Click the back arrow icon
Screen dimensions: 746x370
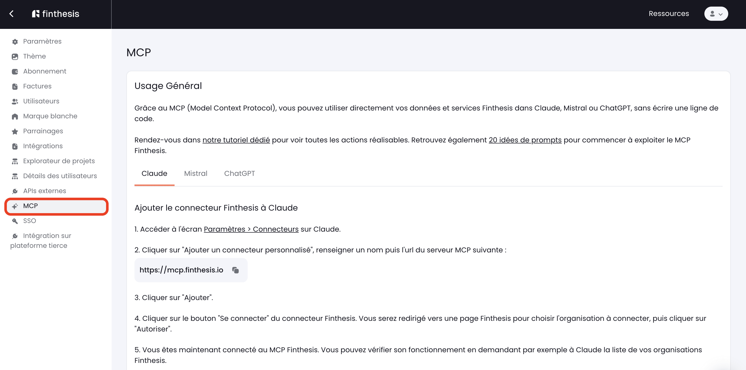[12, 14]
